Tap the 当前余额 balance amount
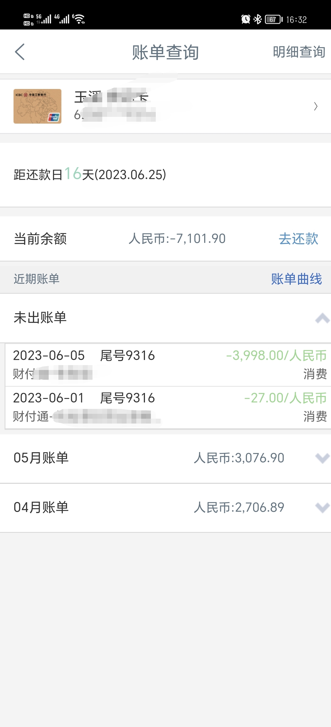The height and width of the screenshot is (727, 331). [177, 239]
